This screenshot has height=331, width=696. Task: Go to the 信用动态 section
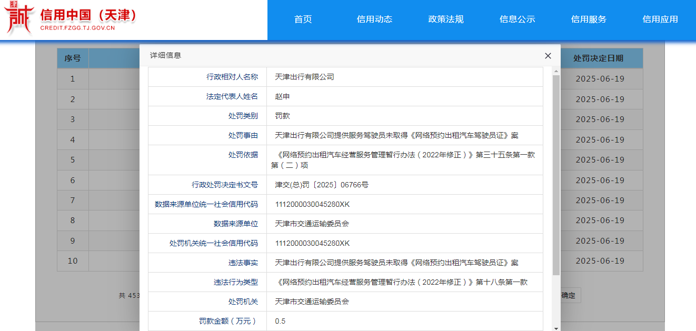click(374, 19)
